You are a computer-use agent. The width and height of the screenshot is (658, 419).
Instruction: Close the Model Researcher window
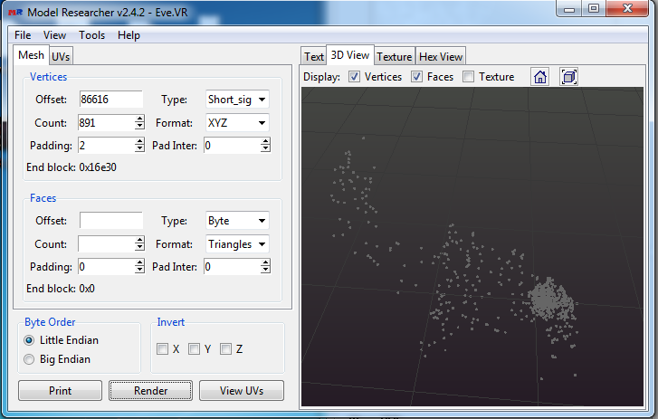[627, 8]
